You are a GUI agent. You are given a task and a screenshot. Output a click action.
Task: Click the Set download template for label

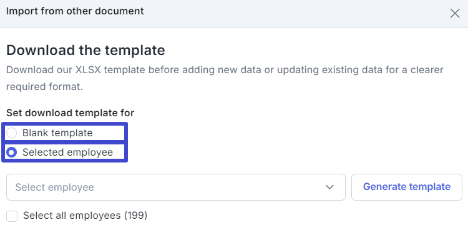[70, 113]
